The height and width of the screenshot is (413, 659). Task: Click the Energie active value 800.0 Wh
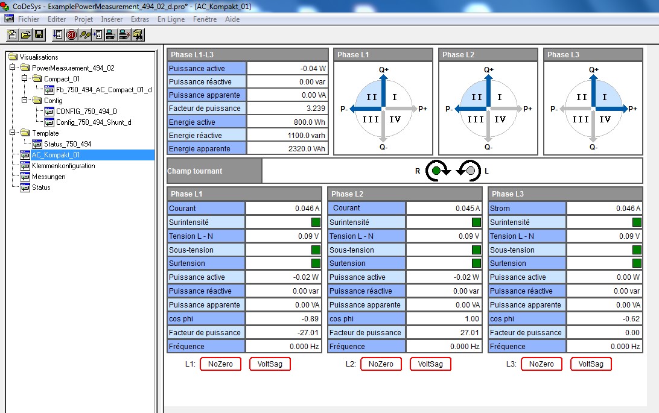(287, 122)
